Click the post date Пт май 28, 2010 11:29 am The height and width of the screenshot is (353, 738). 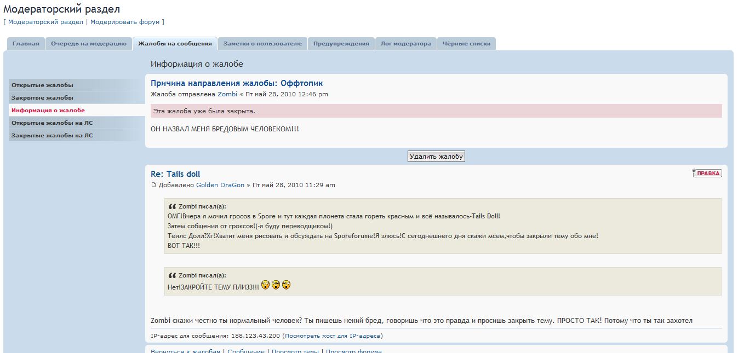click(x=294, y=185)
